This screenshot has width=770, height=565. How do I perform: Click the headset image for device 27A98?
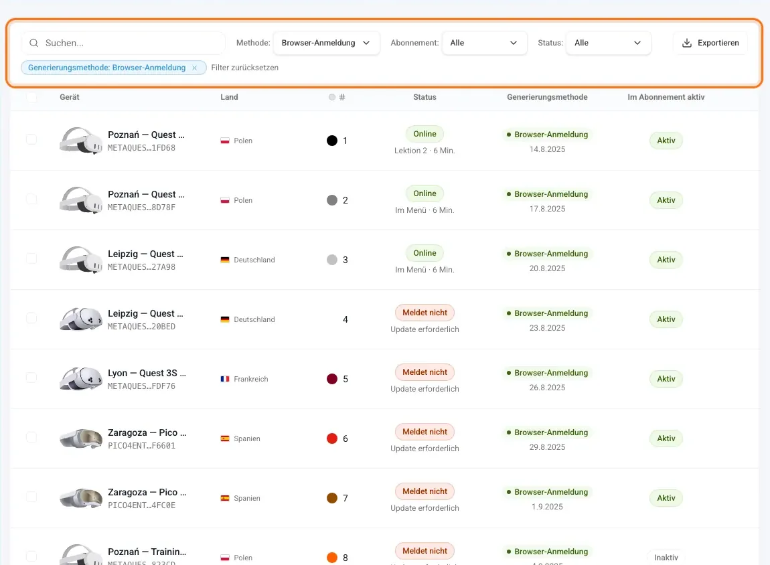pos(81,260)
